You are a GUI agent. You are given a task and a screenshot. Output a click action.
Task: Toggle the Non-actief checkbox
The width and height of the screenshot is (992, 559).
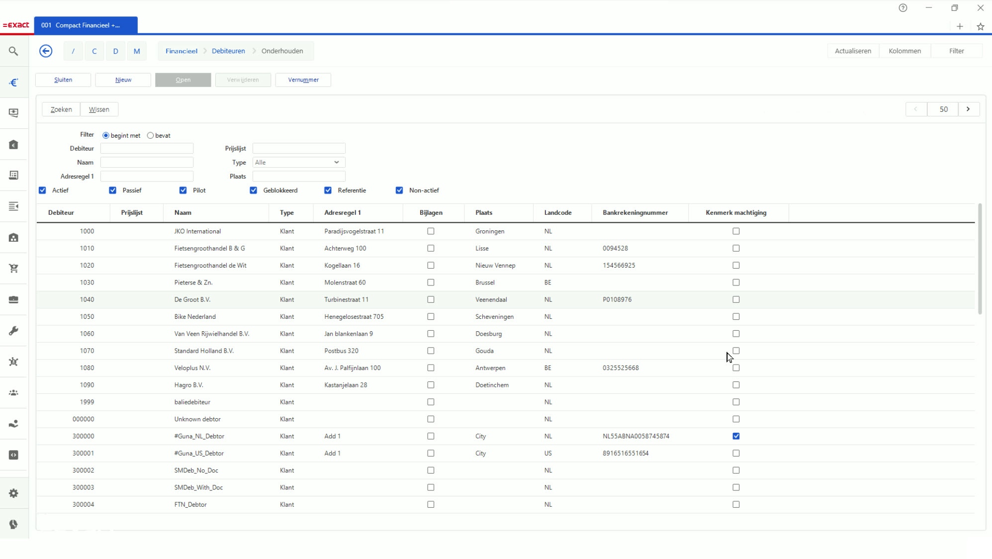(399, 190)
